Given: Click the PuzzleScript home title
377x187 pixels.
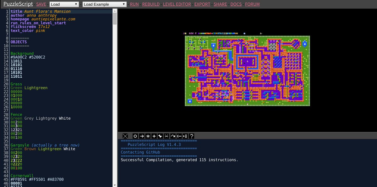Looking at the screenshot, I should (x=18, y=4).
